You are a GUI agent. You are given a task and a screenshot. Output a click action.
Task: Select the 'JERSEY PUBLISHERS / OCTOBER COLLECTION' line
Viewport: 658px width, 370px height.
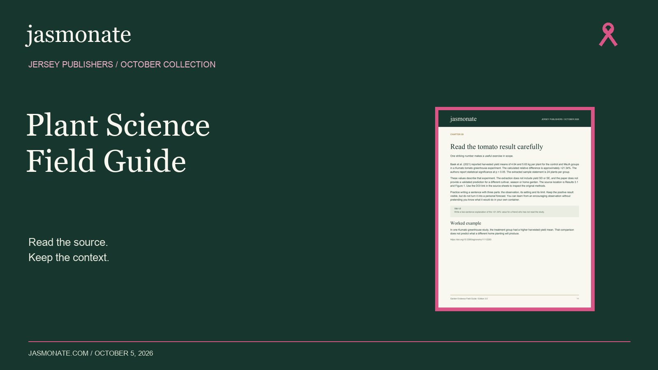tap(122, 65)
